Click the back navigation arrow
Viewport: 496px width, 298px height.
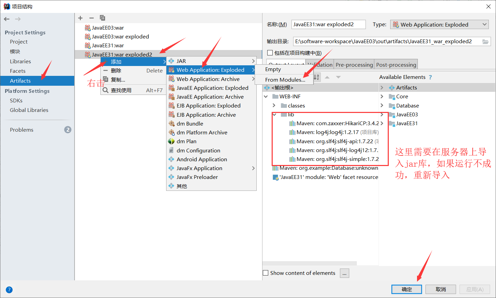coord(7,19)
